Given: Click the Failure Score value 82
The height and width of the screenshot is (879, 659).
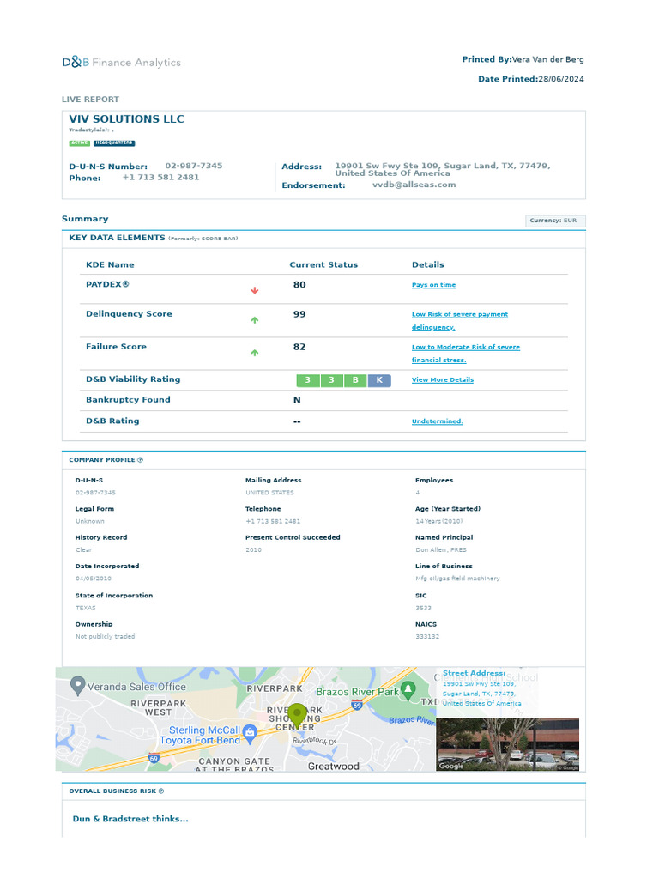Looking at the screenshot, I should coord(299,347).
